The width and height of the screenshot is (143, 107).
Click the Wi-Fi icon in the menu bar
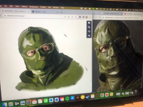(121, 10)
